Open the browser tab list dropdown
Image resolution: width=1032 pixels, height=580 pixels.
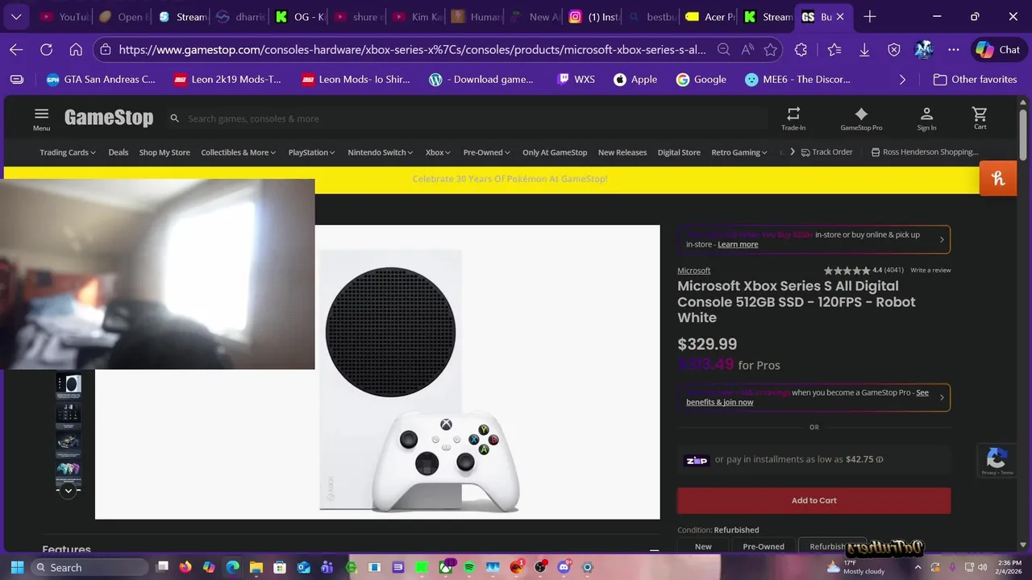[x=16, y=17]
